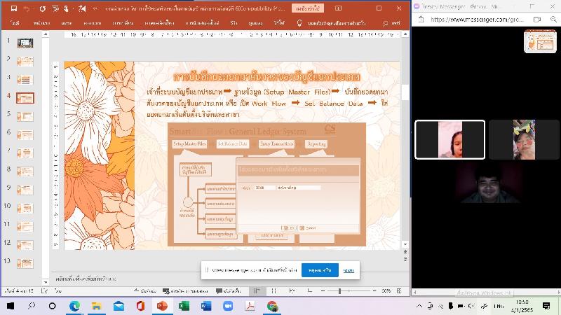Click the hide link in the sharing notification bar
This screenshot has height=315, width=561.
coord(348,269)
